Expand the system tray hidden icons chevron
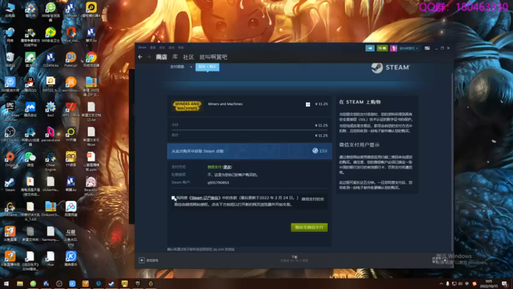The width and height of the screenshot is (513, 289). pyautogui.click(x=441, y=284)
